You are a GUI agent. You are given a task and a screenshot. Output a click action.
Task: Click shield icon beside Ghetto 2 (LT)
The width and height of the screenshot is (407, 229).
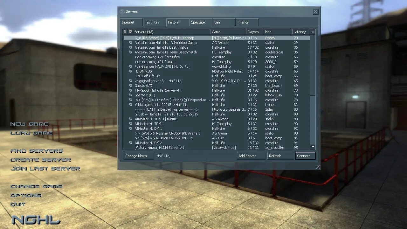131,95
